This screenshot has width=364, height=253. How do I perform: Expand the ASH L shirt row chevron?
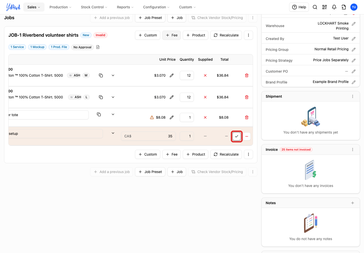[113, 97]
